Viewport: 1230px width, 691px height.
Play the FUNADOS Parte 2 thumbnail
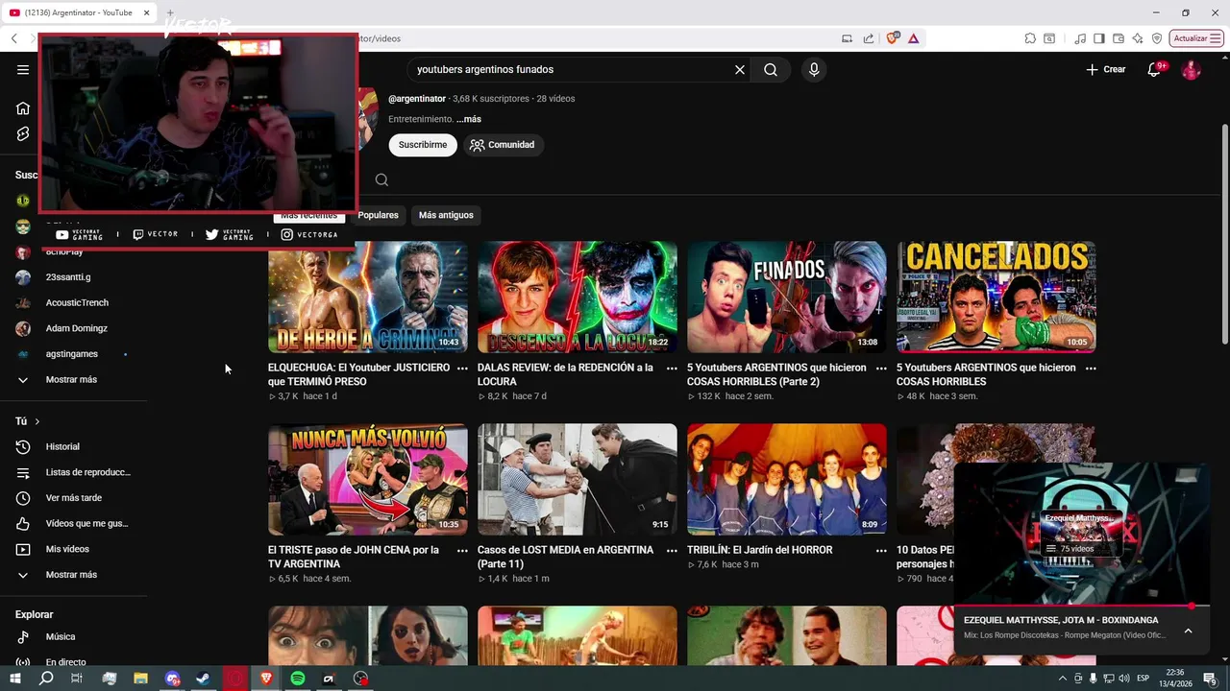(787, 297)
